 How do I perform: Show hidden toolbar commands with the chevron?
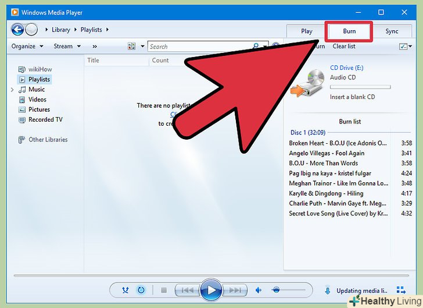pos(95,47)
